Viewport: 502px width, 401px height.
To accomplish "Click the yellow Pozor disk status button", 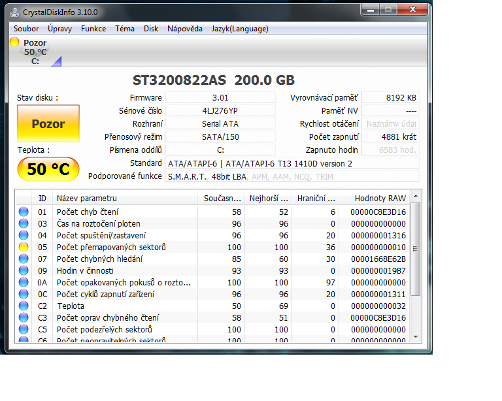I will 48,123.
